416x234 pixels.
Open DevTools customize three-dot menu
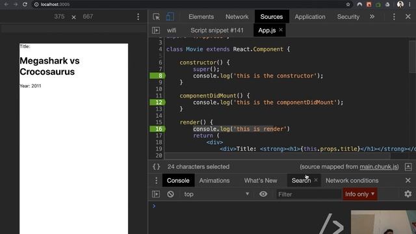pos(394,17)
